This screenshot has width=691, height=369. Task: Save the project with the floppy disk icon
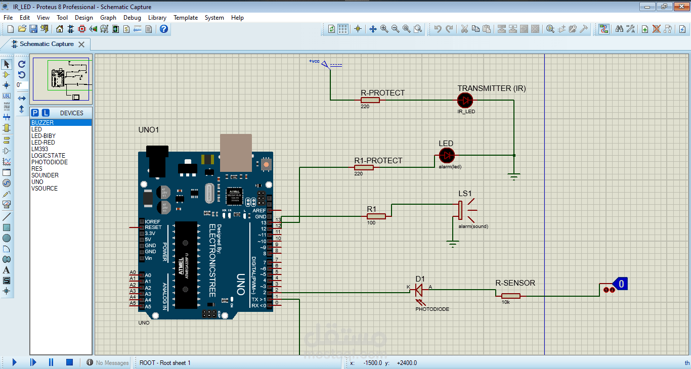point(33,29)
